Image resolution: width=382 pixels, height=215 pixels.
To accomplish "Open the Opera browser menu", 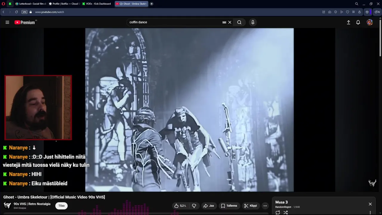I will [x=3, y=4].
